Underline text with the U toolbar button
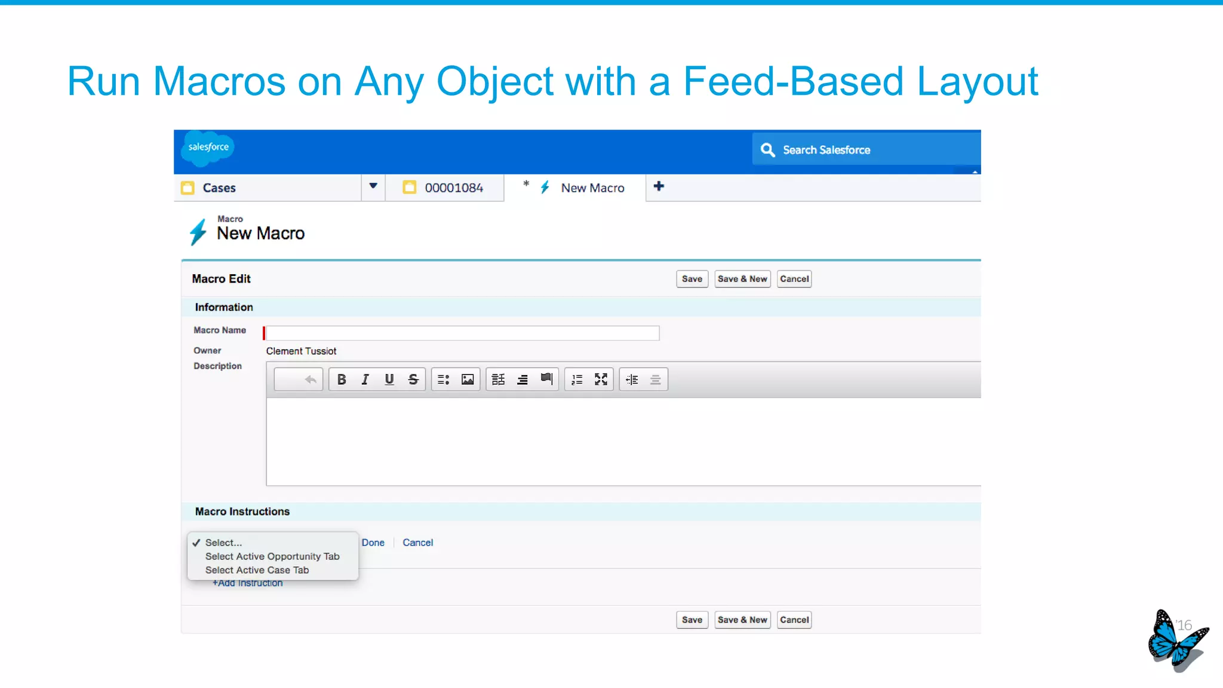Viewport: 1223px width, 688px height. (389, 379)
